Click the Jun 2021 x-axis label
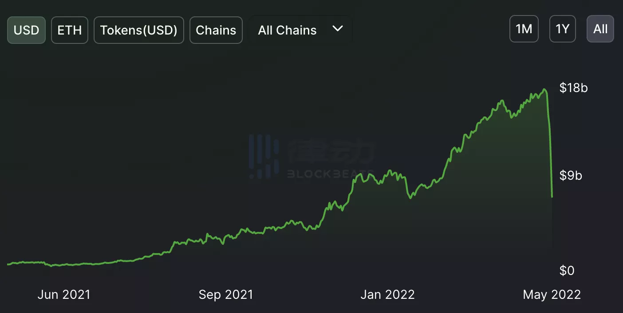Viewport: 623px width, 313px height. (x=64, y=295)
